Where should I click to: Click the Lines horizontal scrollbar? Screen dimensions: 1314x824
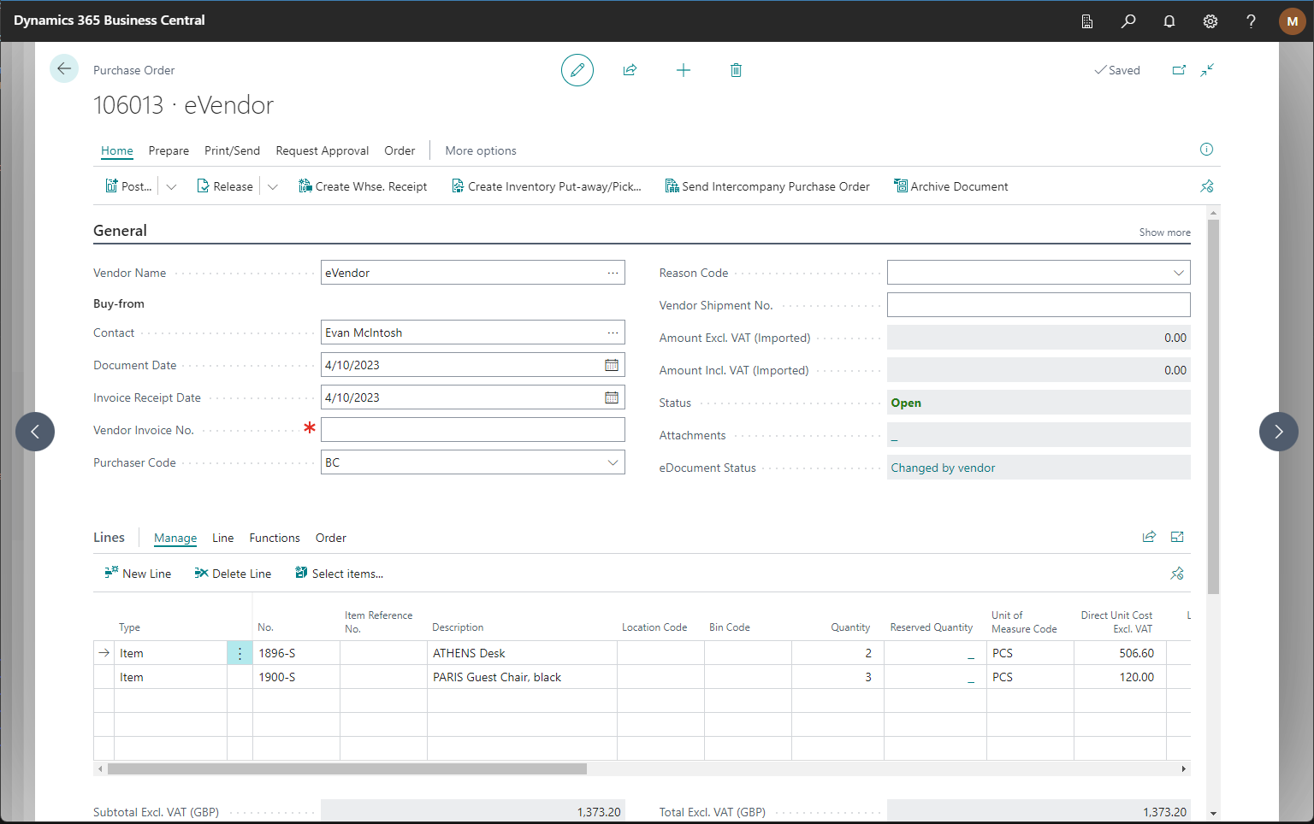click(346, 768)
